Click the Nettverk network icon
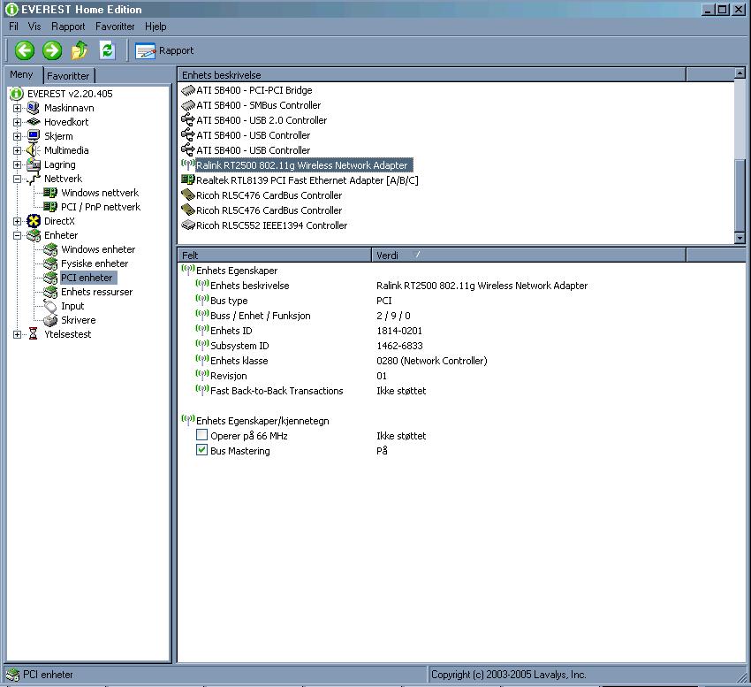Screen dimensions: 751x687 point(33,179)
